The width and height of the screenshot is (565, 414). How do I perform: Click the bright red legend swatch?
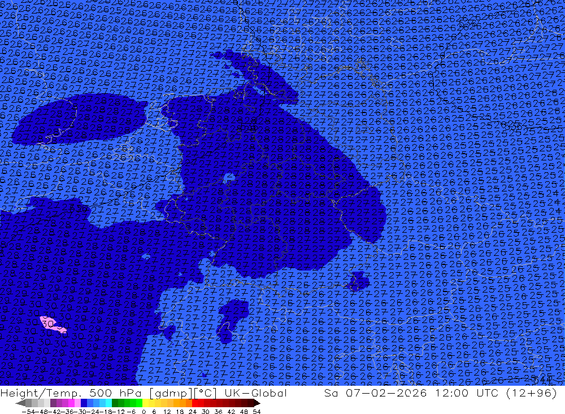tap(195, 403)
